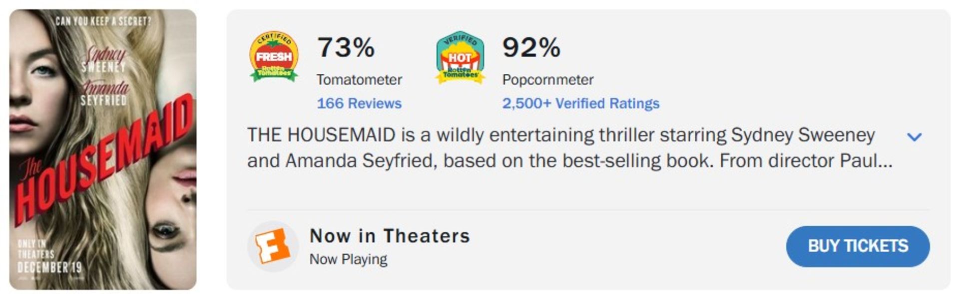Click the Now Playing status text
959x294 pixels.
[348, 259]
